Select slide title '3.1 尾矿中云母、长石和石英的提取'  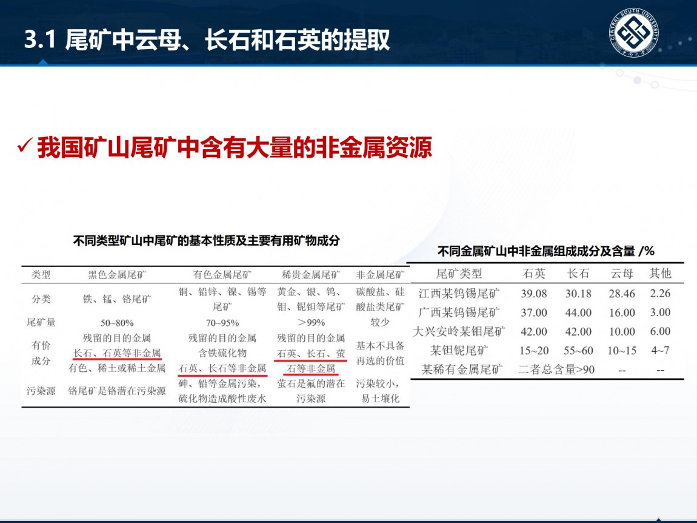coord(207,39)
